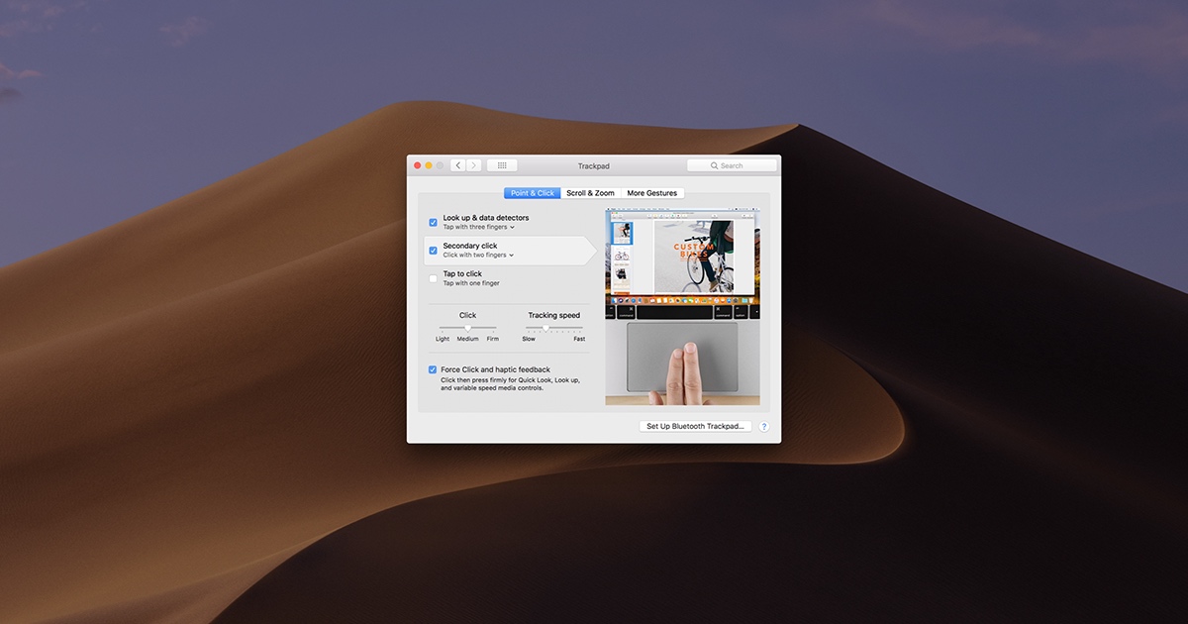Image resolution: width=1188 pixels, height=624 pixels.
Task: Click the trackpad gesture preview video
Action: click(x=683, y=306)
